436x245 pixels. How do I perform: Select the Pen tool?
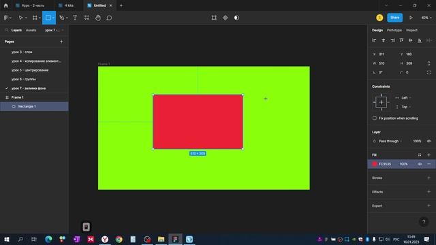pyautogui.click(x=61, y=18)
